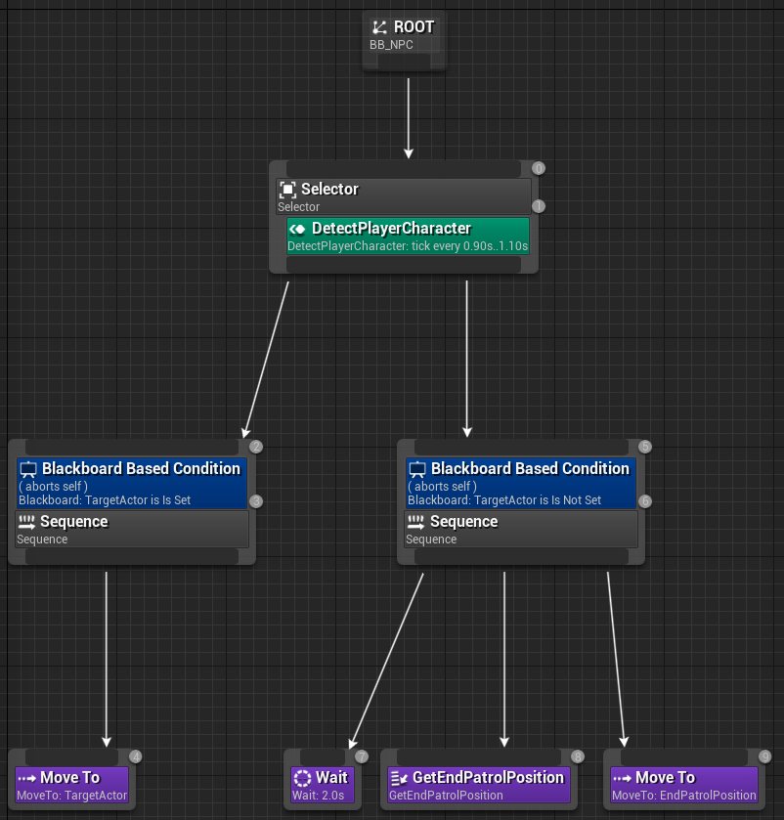This screenshot has width=784, height=820.
Task: Click the blackboard icon on Is Set decorator
Action: tap(28, 469)
